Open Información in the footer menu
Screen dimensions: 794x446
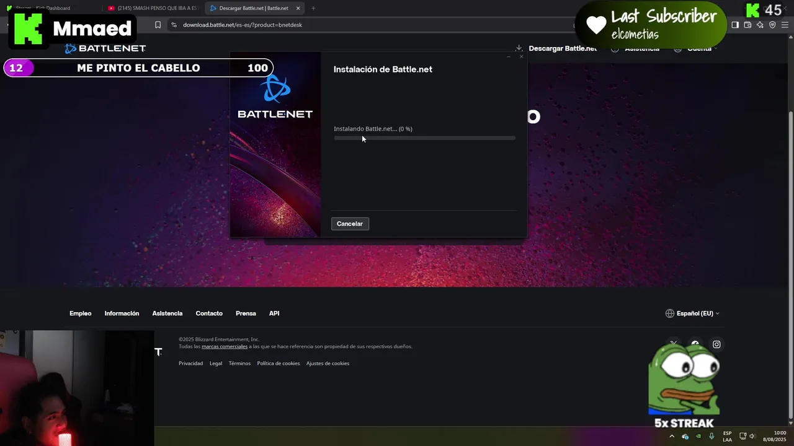coord(122,313)
